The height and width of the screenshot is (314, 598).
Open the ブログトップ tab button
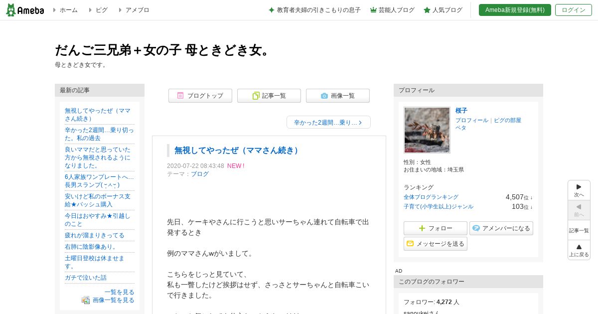200,96
